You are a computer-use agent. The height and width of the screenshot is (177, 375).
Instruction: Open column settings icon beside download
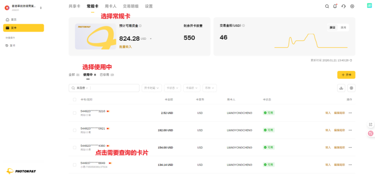coord(351,88)
